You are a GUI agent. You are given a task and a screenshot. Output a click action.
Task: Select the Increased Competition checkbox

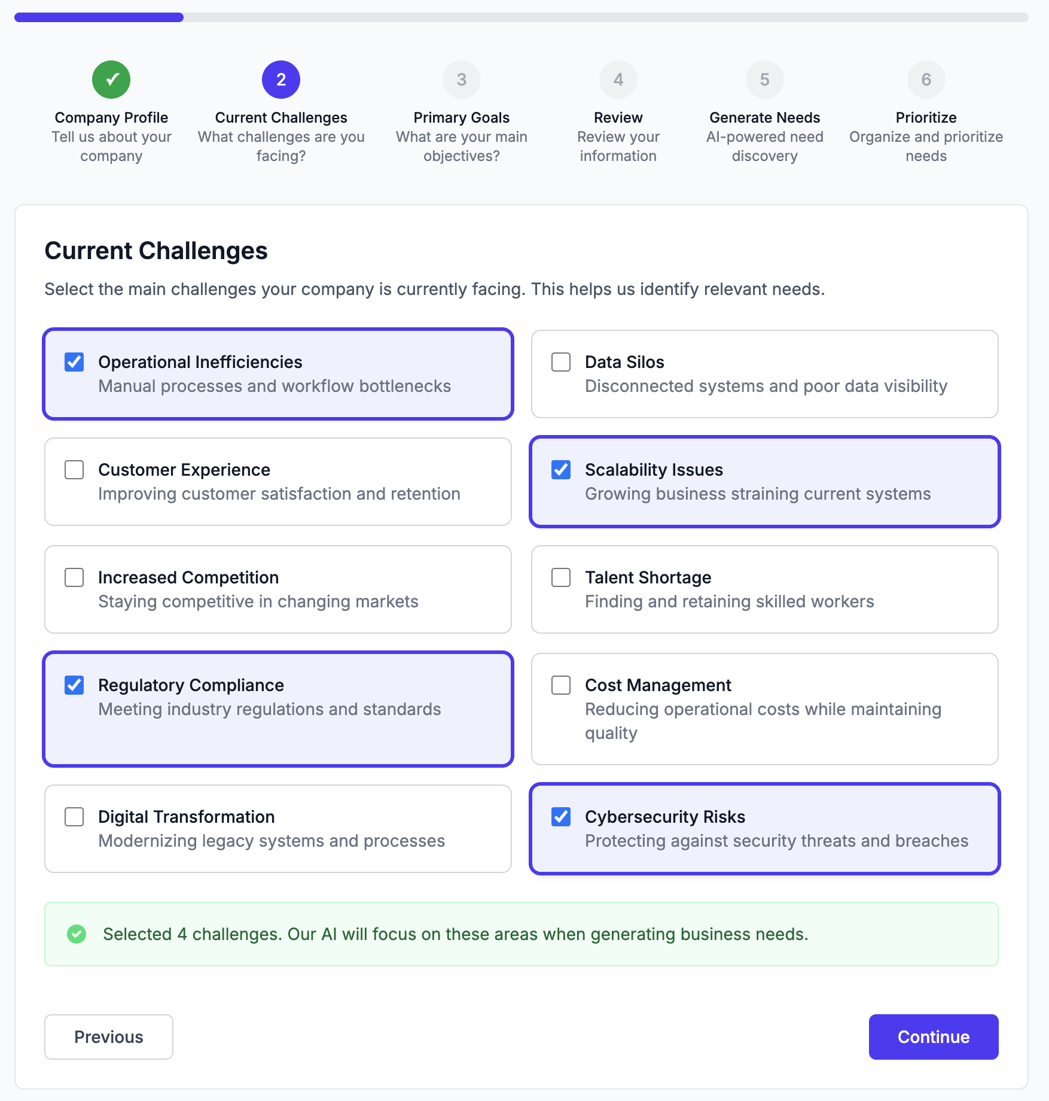pyautogui.click(x=74, y=577)
